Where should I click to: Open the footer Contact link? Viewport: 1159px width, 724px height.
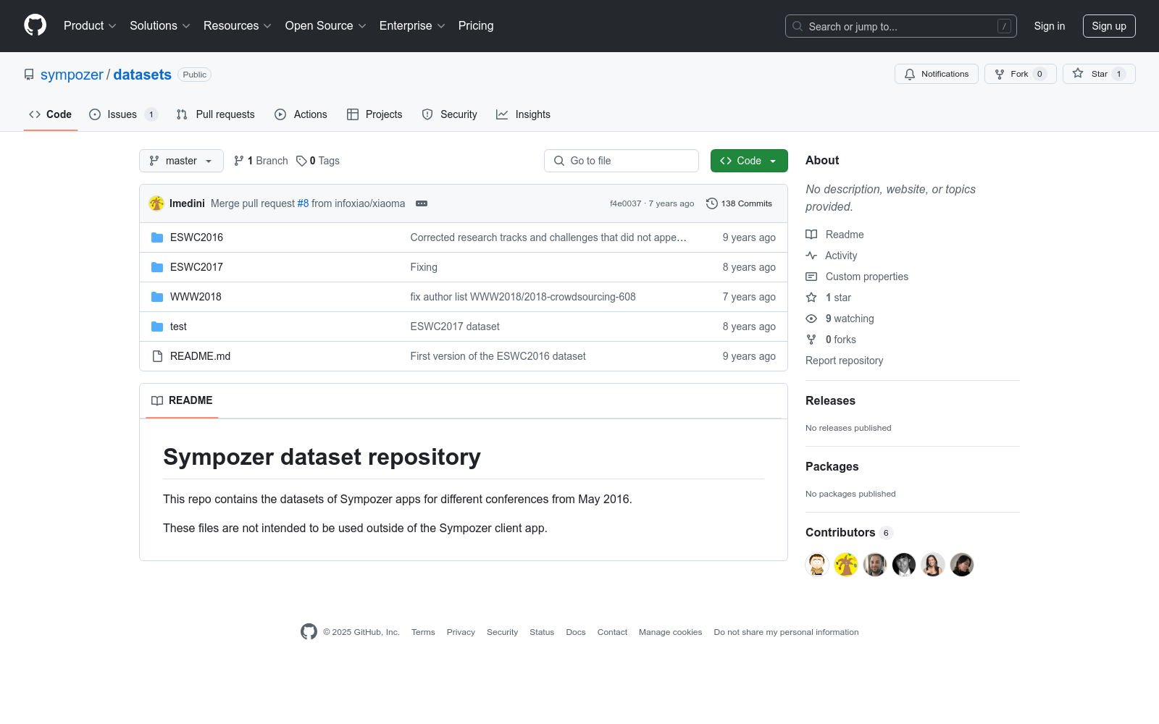tap(612, 632)
